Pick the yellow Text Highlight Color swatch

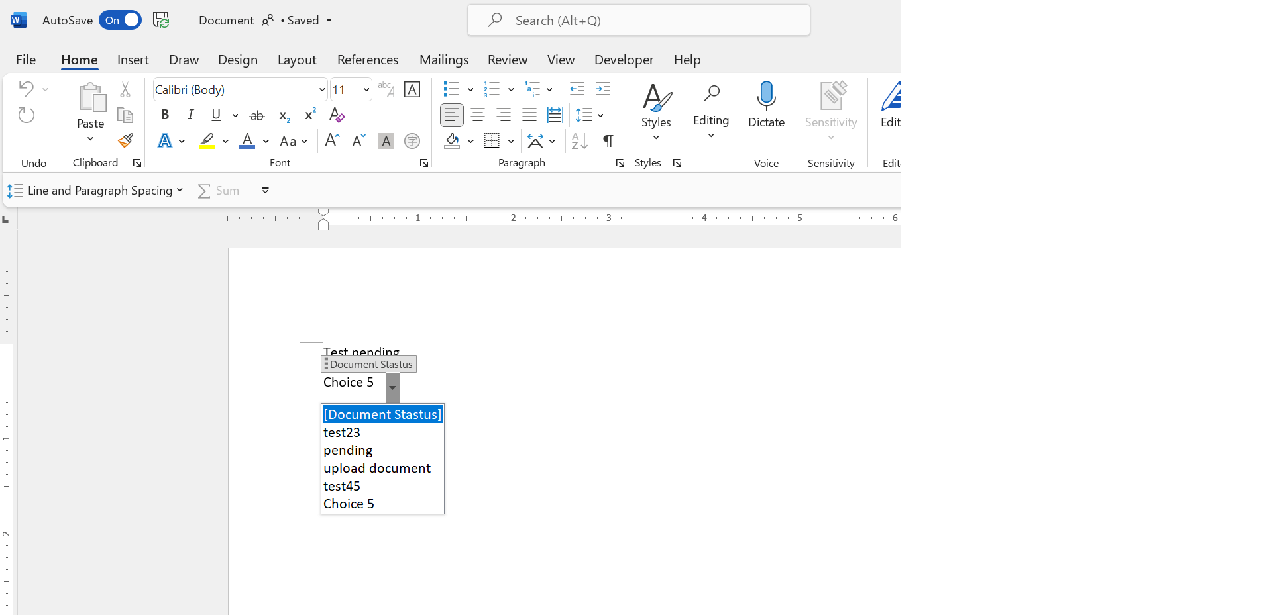(207, 141)
